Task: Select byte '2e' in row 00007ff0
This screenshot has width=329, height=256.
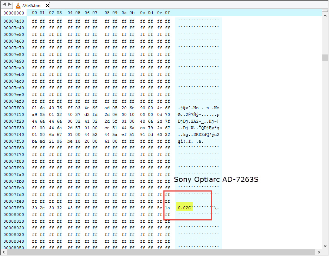Action: (x=42, y=208)
